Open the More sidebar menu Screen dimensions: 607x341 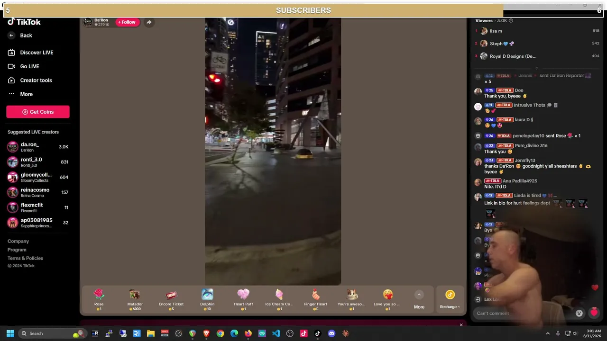(20, 94)
